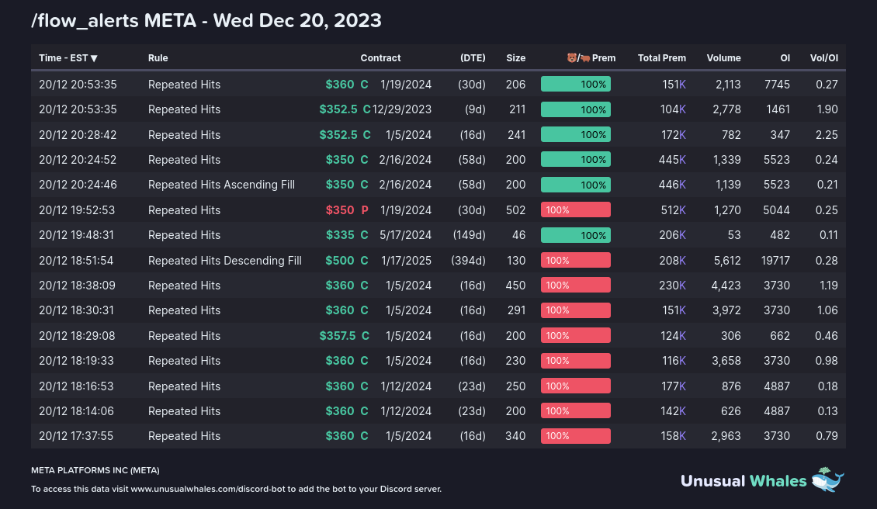The image size is (877, 509).
Task: Click the green 100% bar in the 20:24:52 row
Action: (x=576, y=159)
